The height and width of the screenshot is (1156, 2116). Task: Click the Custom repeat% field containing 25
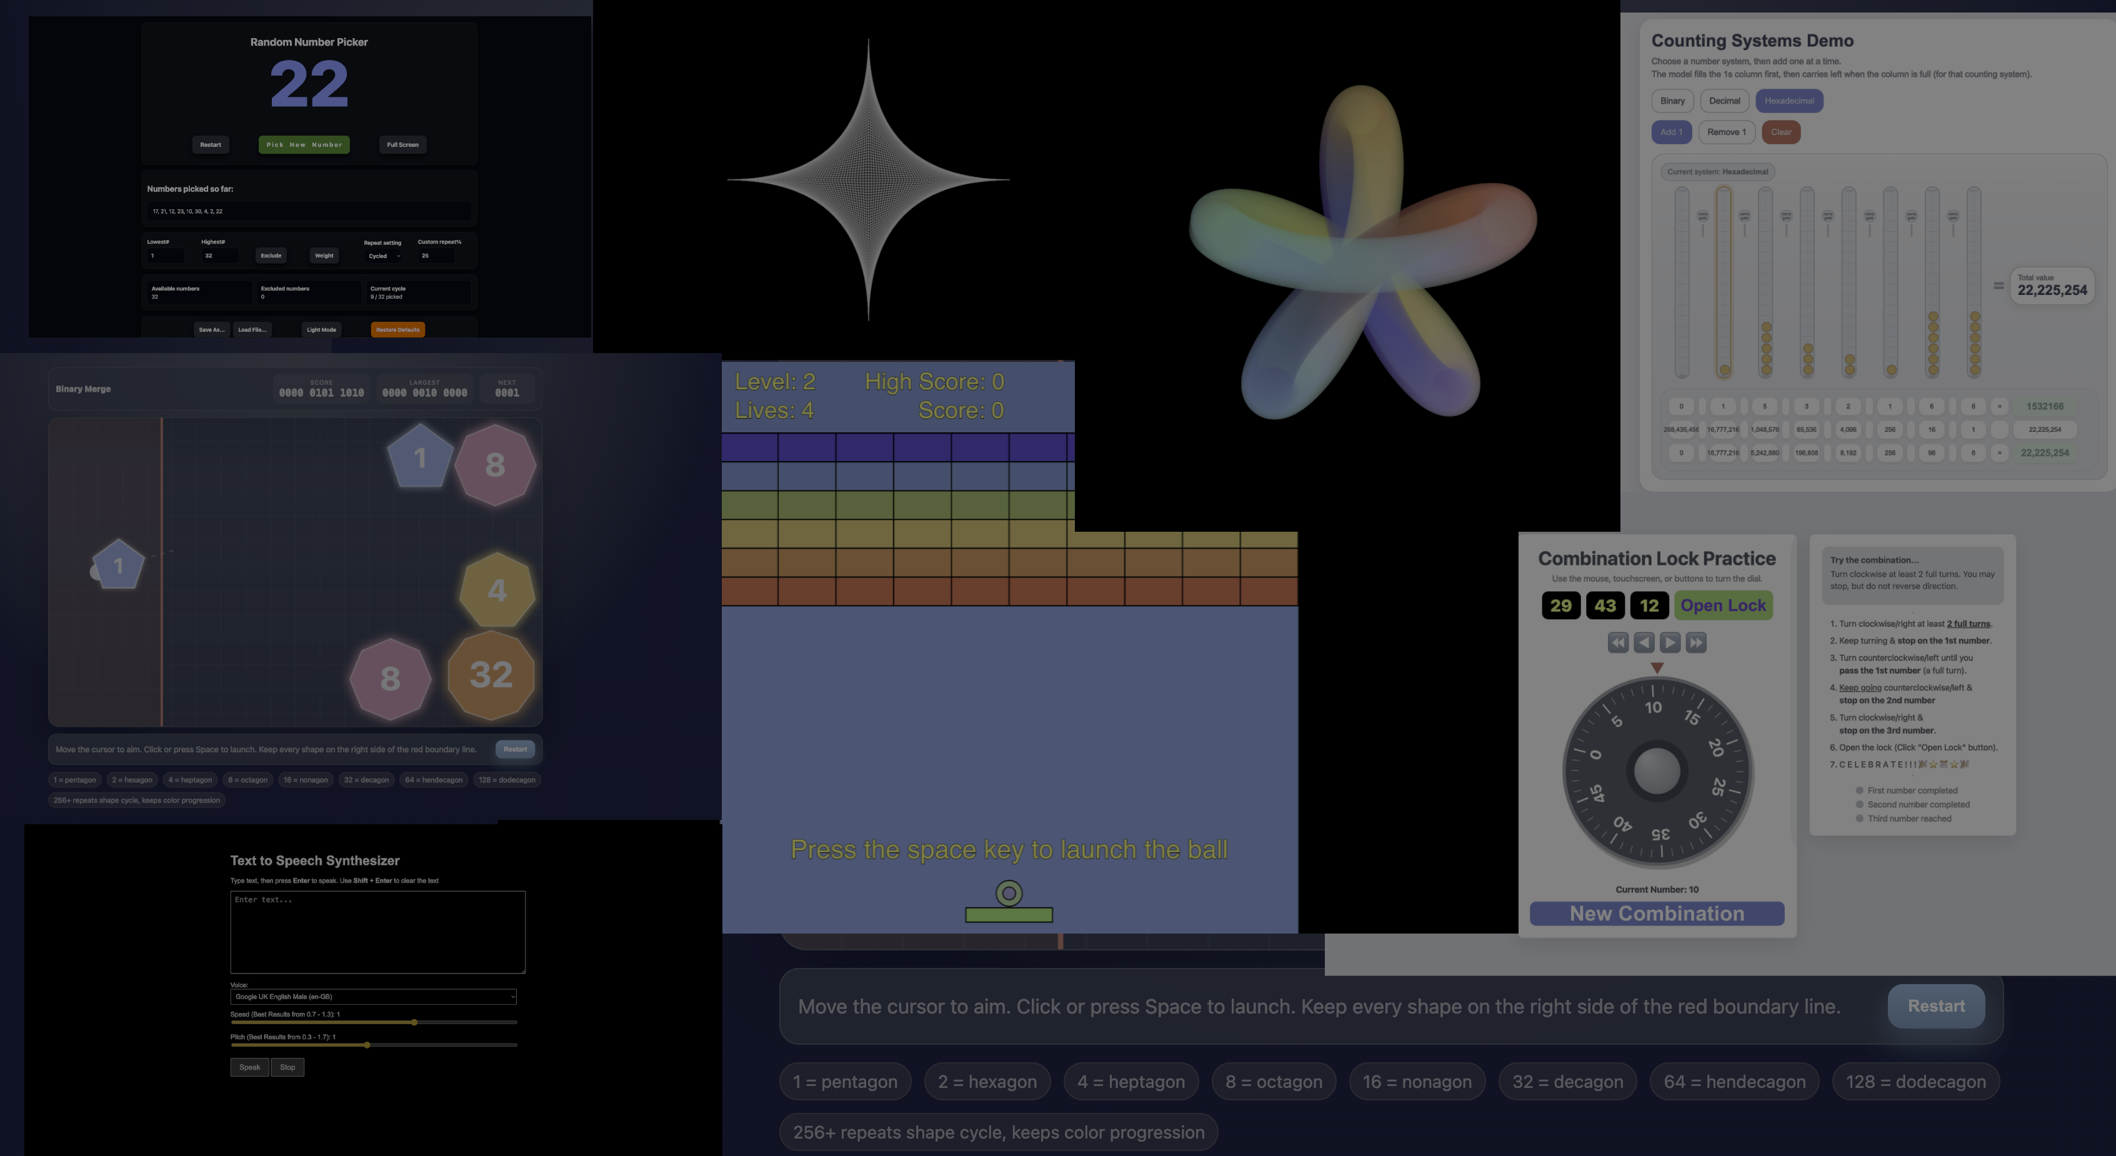436,256
